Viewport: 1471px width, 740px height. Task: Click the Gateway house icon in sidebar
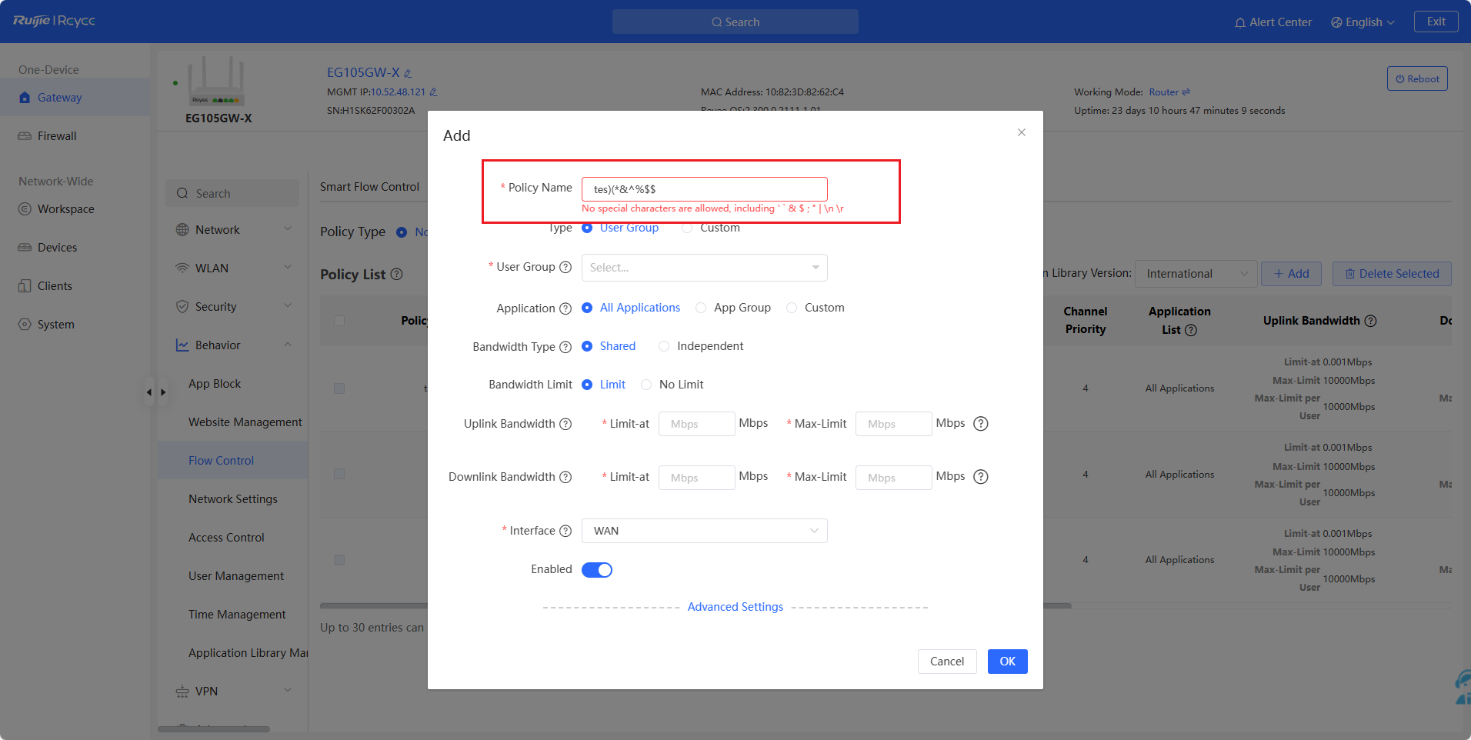pos(25,98)
